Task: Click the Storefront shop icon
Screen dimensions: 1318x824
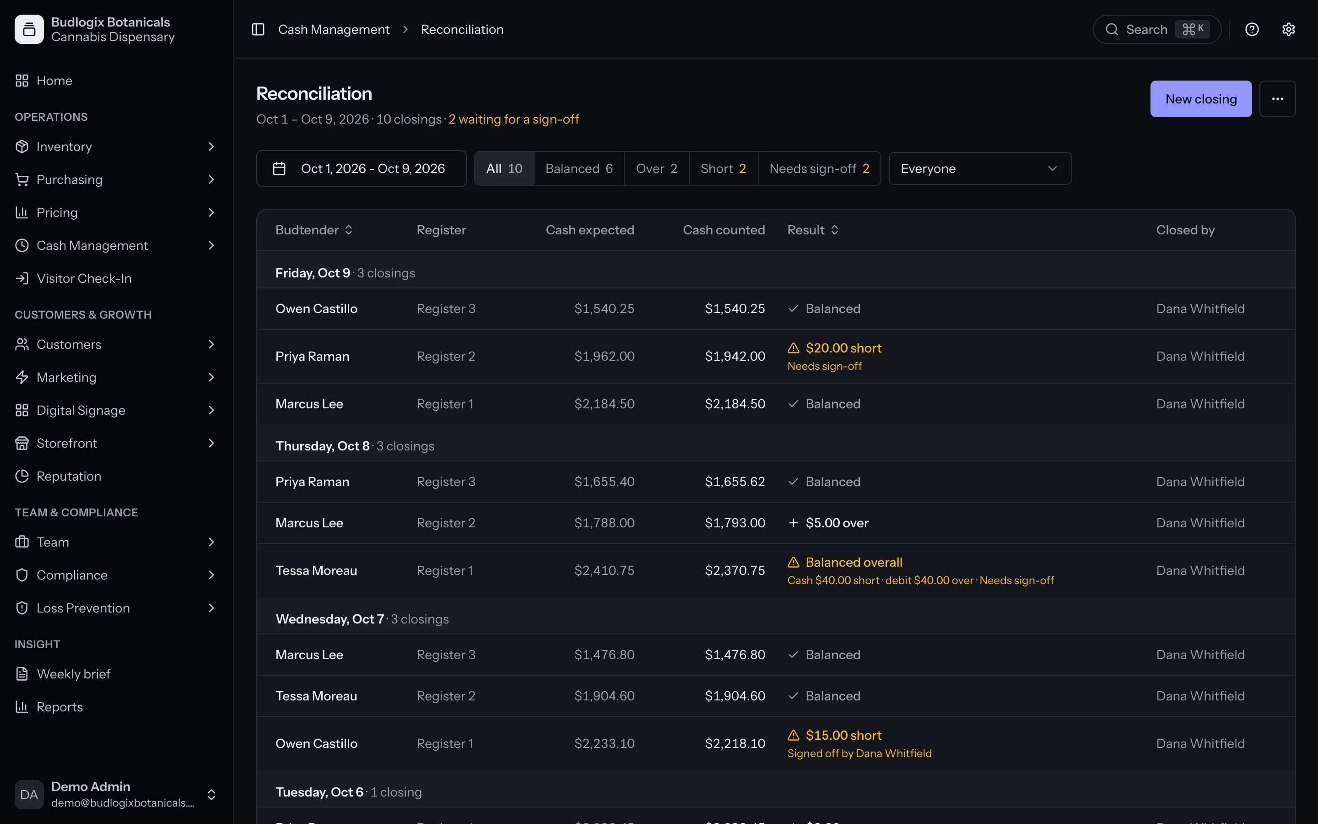Action: click(x=22, y=443)
